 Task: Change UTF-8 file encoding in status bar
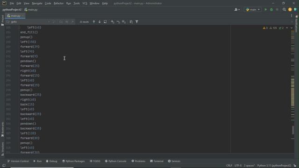point(238,166)
